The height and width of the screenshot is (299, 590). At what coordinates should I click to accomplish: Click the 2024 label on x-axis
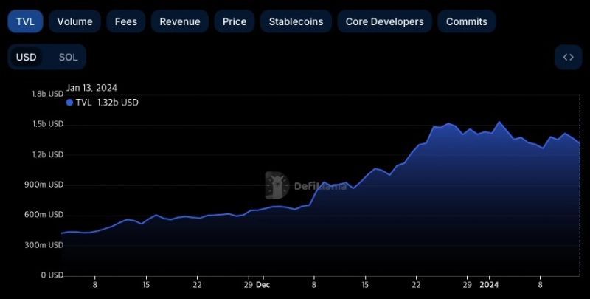[x=489, y=284]
